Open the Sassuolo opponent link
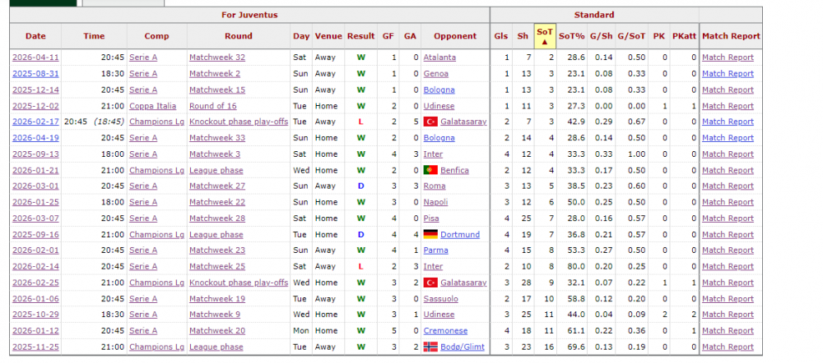823x363 pixels. coord(441,299)
